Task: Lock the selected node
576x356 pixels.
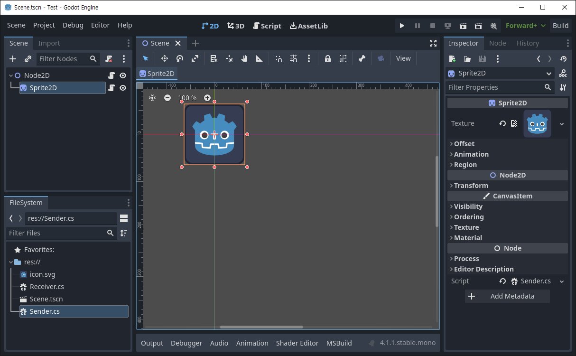Action: (x=327, y=58)
